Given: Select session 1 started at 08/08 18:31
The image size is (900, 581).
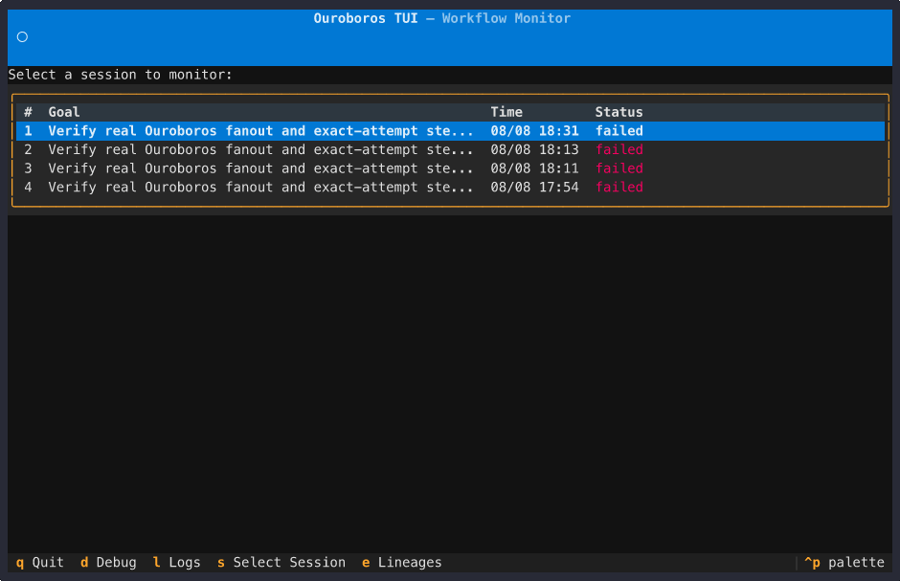Looking at the screenshot, I should click(x=450, y=131).
